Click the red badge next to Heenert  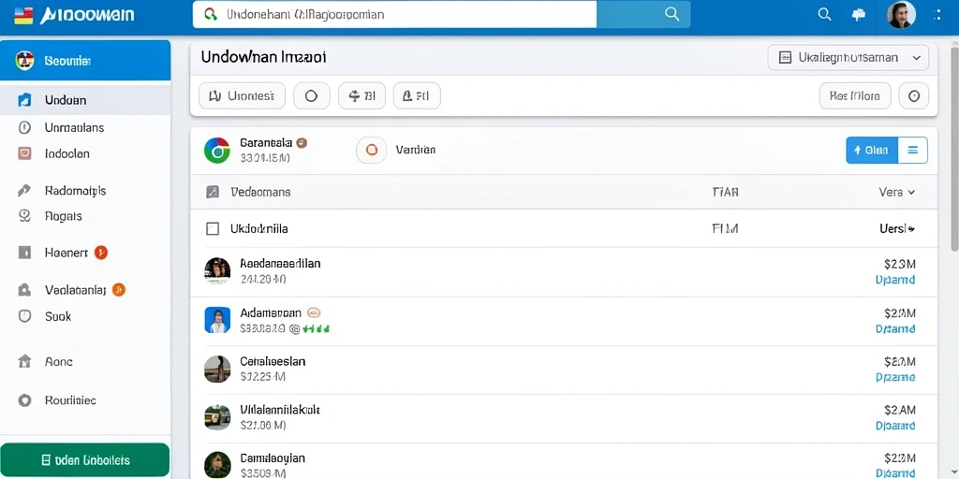101,253
